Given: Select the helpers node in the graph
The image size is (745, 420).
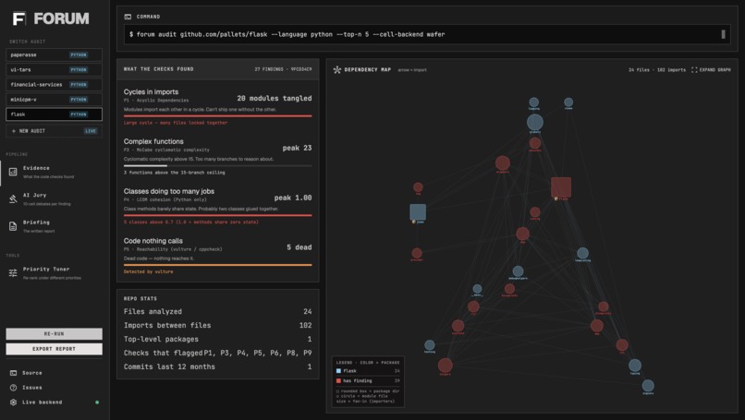Looking at the screenshot, I should click(446, 366).
